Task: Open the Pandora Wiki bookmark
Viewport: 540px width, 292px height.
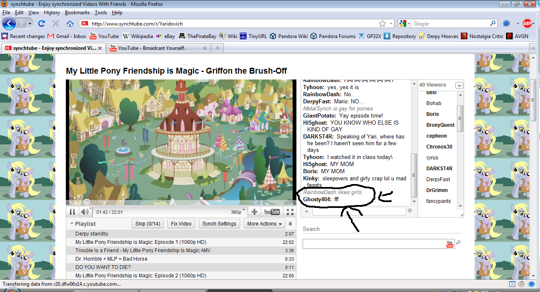Action: (x=289, y=36)
